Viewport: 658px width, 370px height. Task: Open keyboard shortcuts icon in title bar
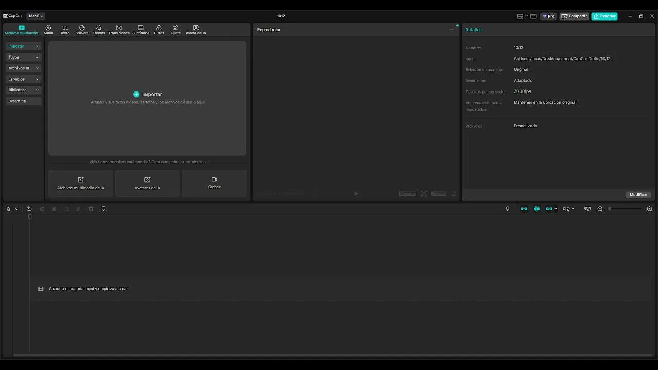pos(534,16)
